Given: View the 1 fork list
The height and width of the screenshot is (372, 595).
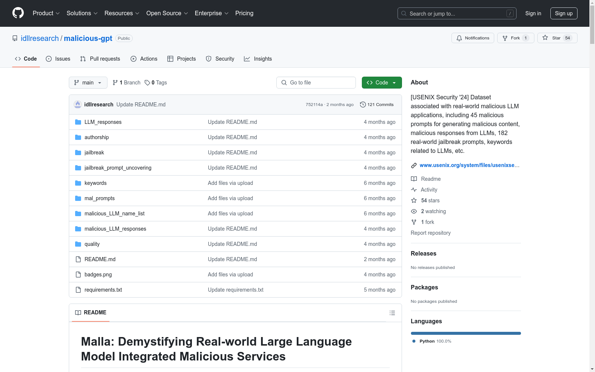Looking at the screenshot, I should [x=422, y=222].
